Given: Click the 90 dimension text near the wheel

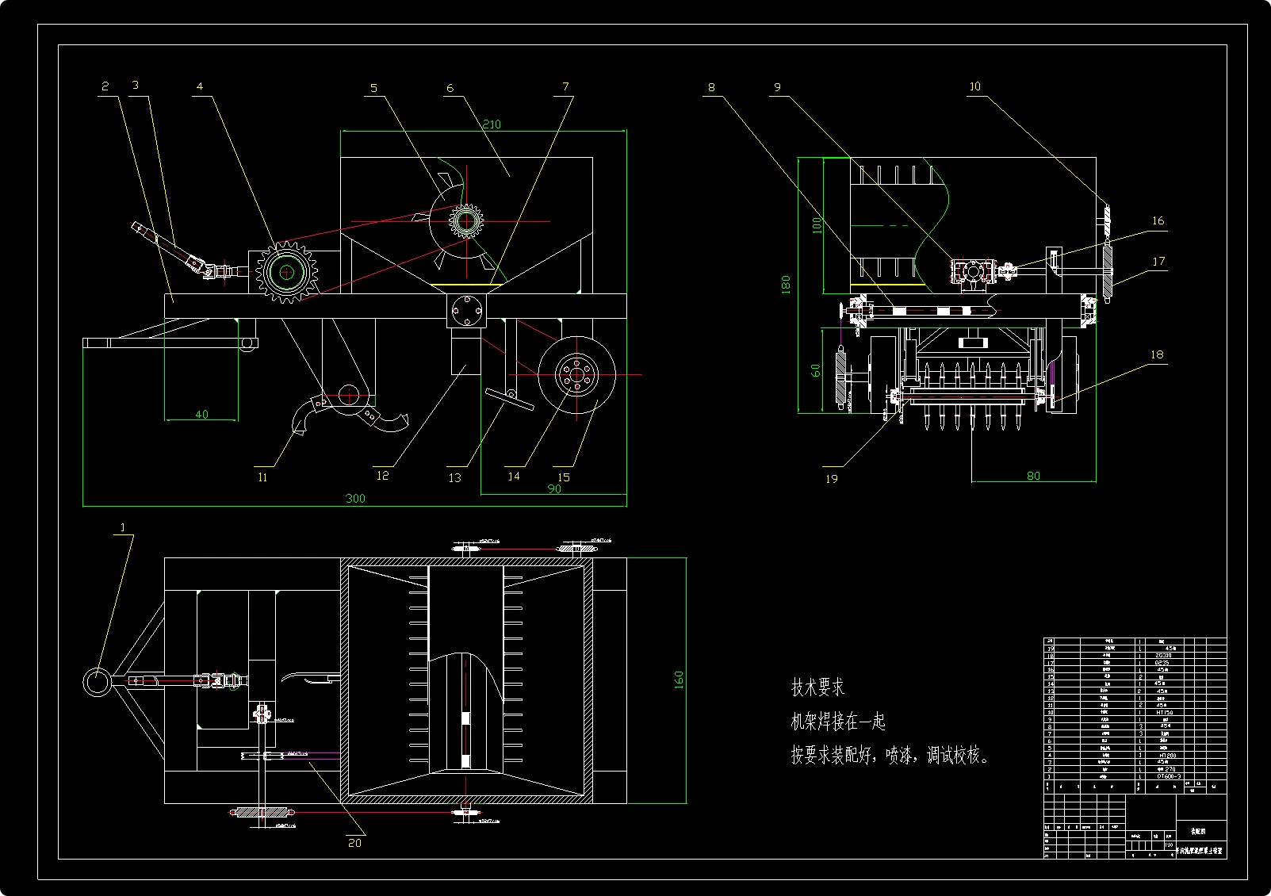Looking at the screenshot, I should [554, 488].
